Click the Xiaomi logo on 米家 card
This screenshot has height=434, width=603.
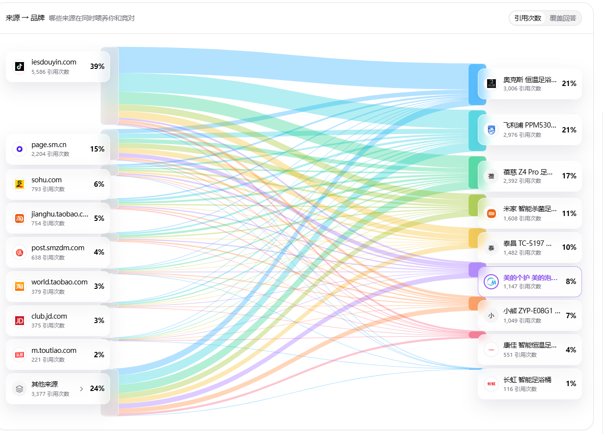[x=491, y=213]
